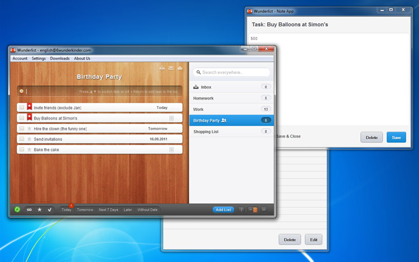Close the main Wunderlist window
Viewport: 419px width, 262px height.
[x=266, y=49]
